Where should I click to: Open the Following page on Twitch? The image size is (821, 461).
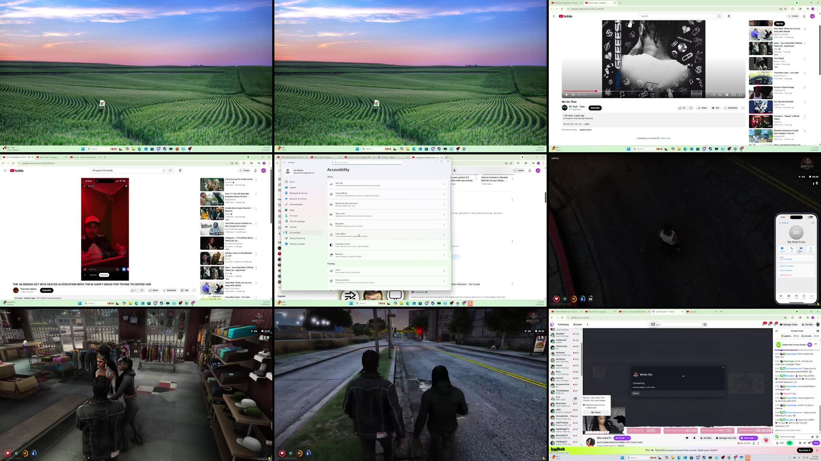tap(563, 324)
